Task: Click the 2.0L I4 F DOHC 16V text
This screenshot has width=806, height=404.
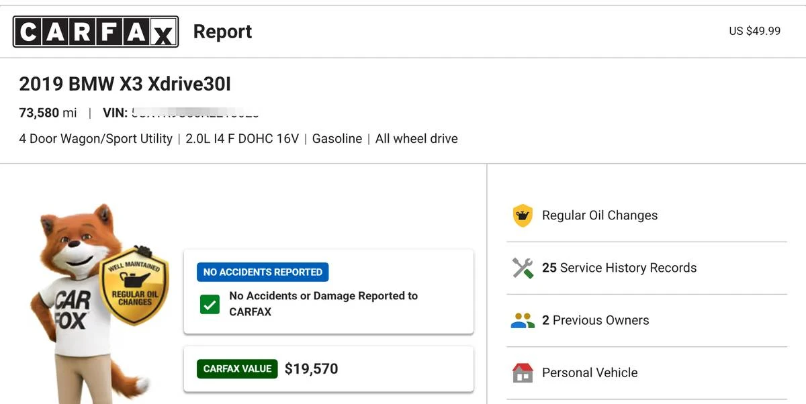Action: (242, 139)
